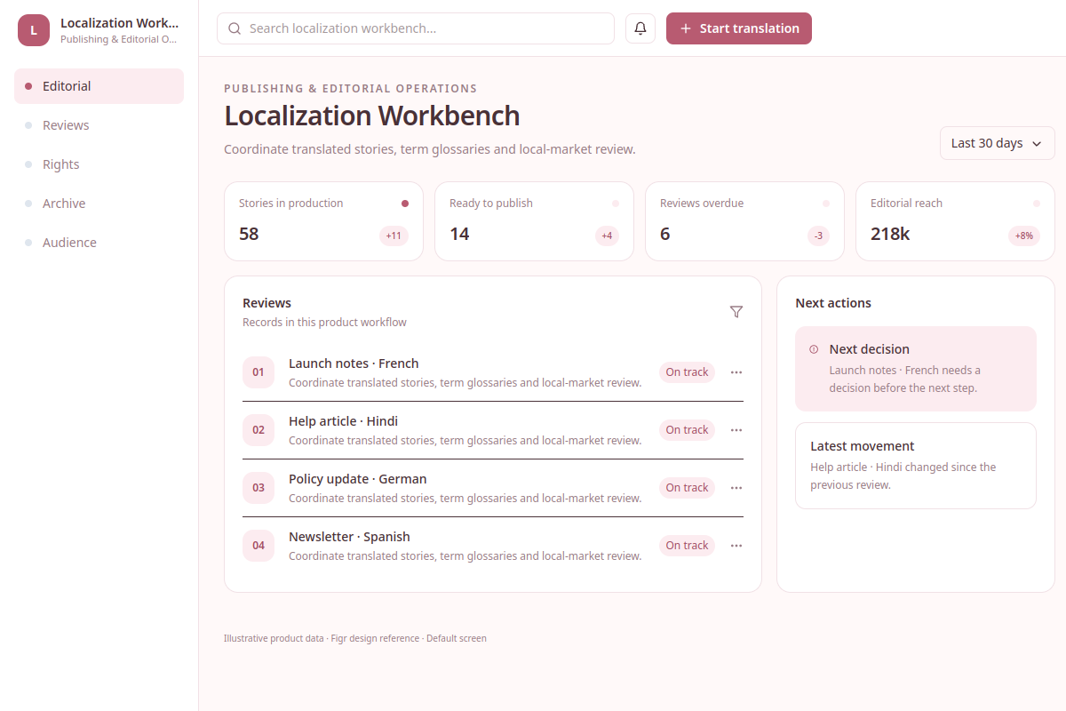Open Reviews in the sidebar

(99, 125)
